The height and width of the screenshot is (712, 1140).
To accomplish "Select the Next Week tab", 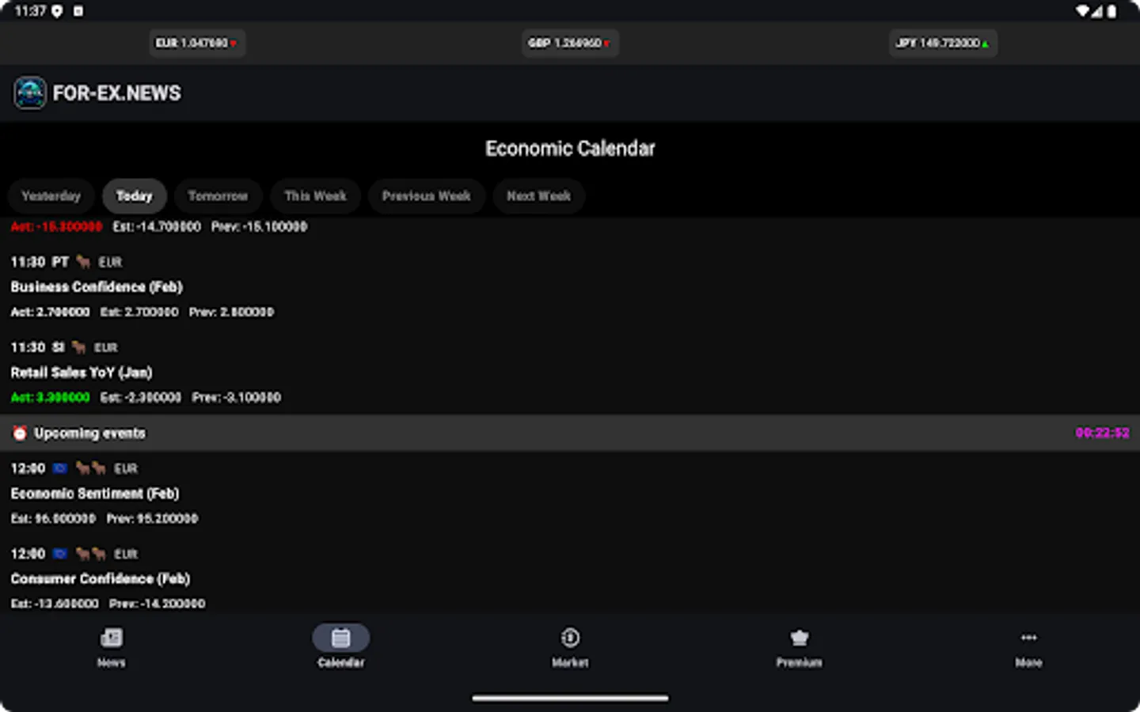I will 538,196.
